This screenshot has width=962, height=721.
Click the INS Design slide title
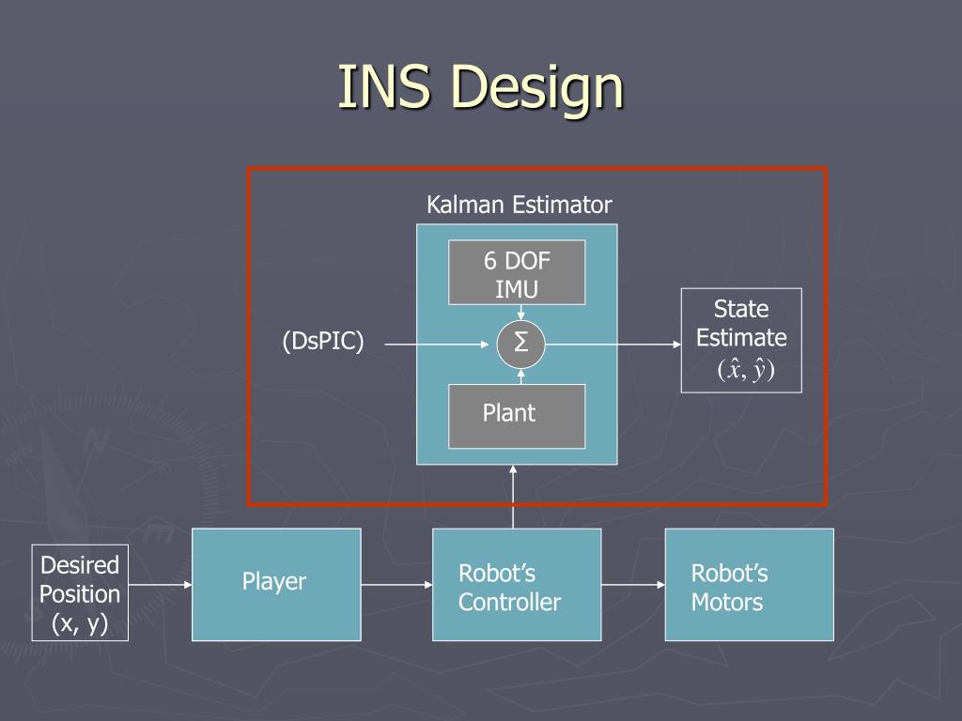tap(481, 87)
